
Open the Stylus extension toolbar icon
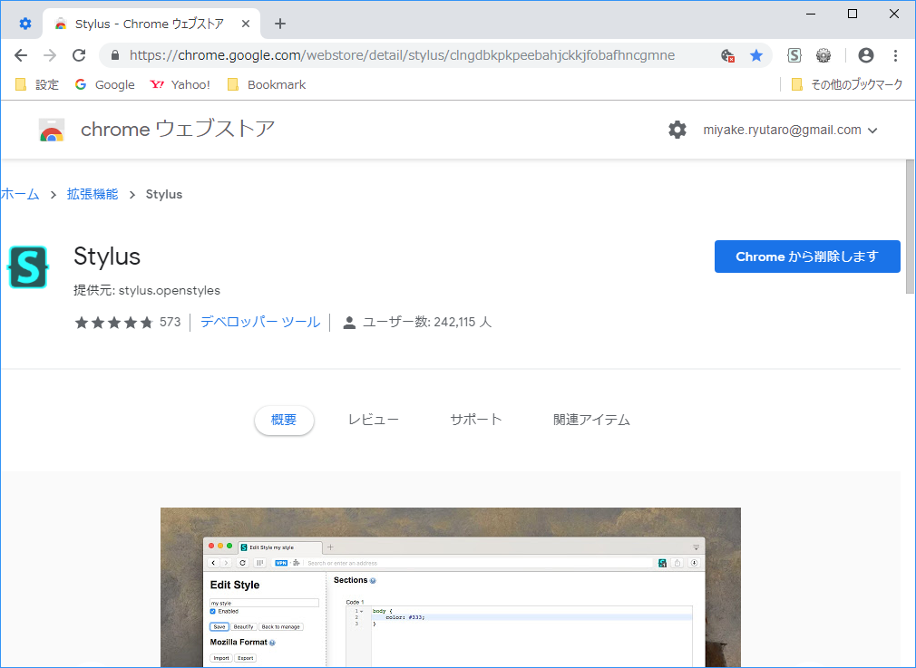coord(794,55)
